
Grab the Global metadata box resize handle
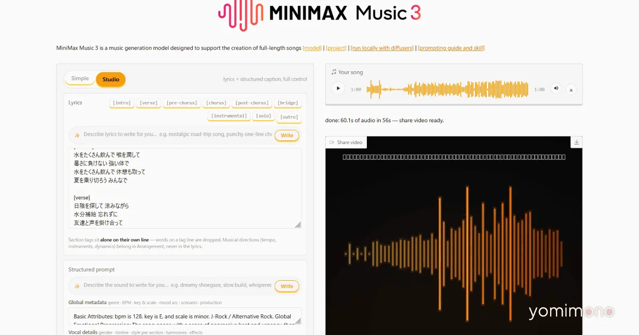298,321
